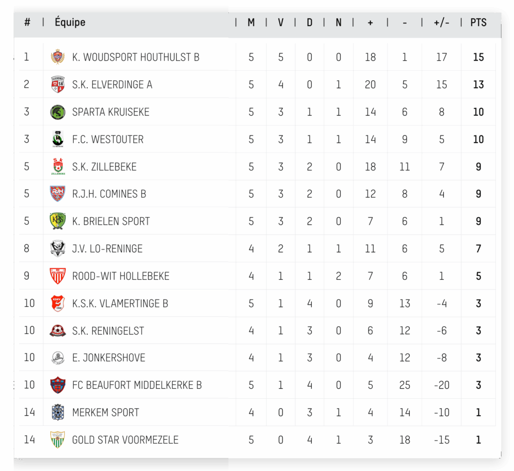Click the F.C. Westouter club logo
Image resolution: width=514 pixels, height=471 pixels.
click(58, 139)
